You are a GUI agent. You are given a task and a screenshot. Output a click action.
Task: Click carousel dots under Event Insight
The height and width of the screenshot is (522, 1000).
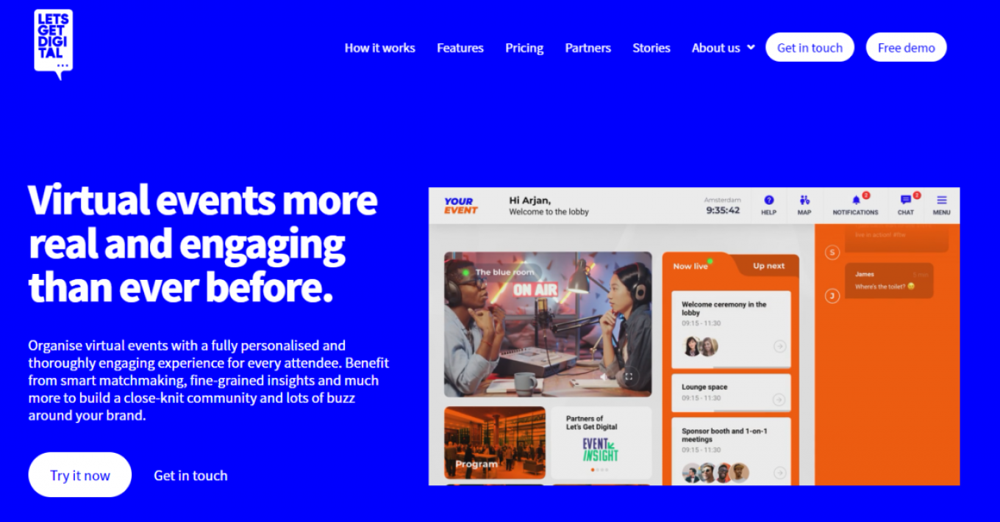(601, 469)
